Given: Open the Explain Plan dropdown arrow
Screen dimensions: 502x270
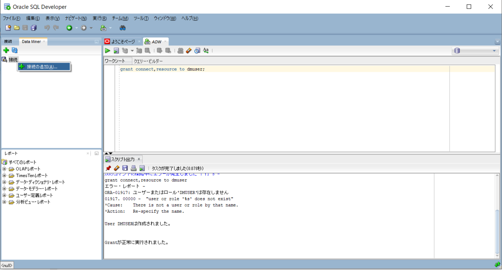Looking at the screenshot, I should tap(132, 51).
